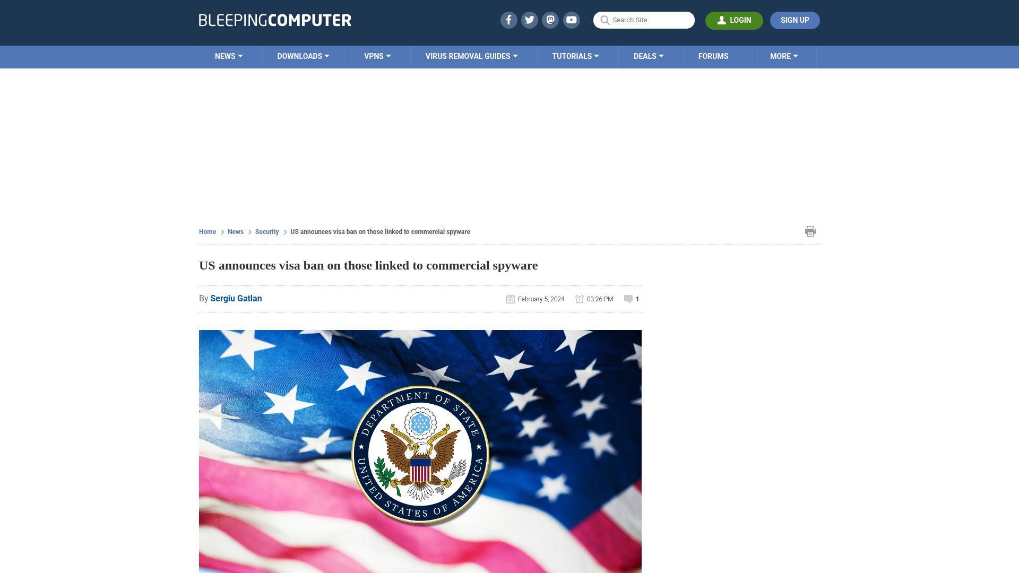
Task: Click the YouTube social media icon
Action: point(572,20)
